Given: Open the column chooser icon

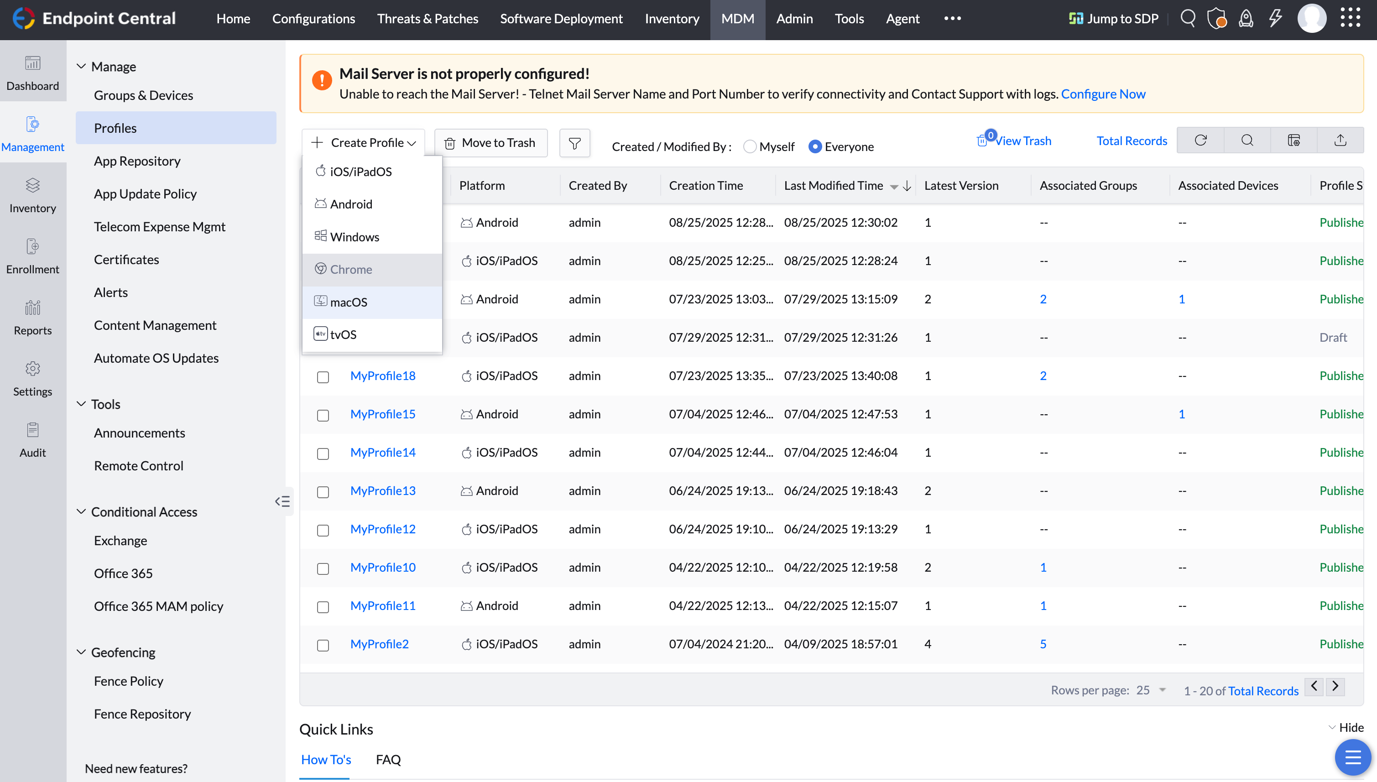Looking at the screenshot, I should [1293, 141].
